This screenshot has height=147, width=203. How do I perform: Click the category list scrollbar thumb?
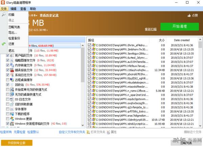pos(83,65)
